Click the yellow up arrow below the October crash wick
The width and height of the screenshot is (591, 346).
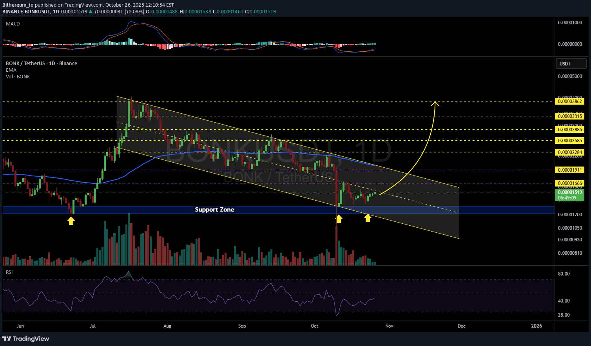click(x=339, y=219)
